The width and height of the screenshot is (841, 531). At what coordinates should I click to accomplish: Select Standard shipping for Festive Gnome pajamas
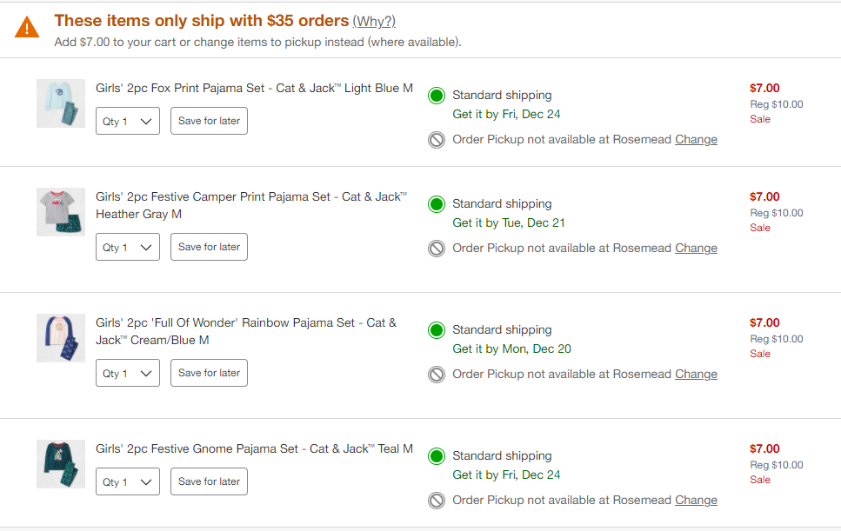[437, 456]
